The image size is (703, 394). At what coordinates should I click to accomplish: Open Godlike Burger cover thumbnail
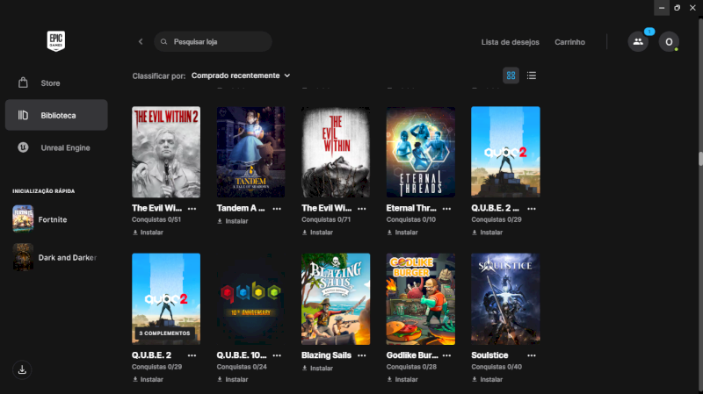point(421,299)
